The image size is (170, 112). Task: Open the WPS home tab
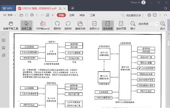pos(8,8)
